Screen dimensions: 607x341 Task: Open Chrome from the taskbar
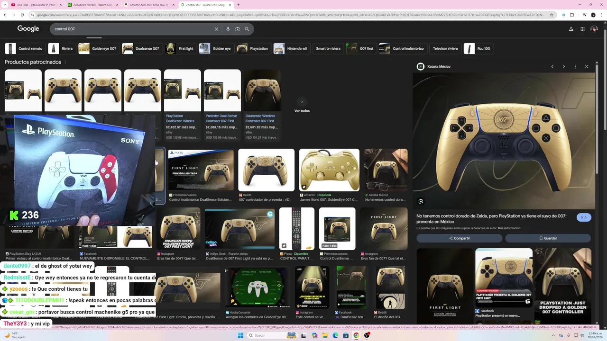pos(356,335)
